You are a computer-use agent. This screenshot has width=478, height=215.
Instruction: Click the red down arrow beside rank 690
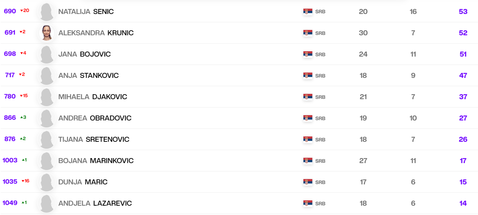point(22,11)
